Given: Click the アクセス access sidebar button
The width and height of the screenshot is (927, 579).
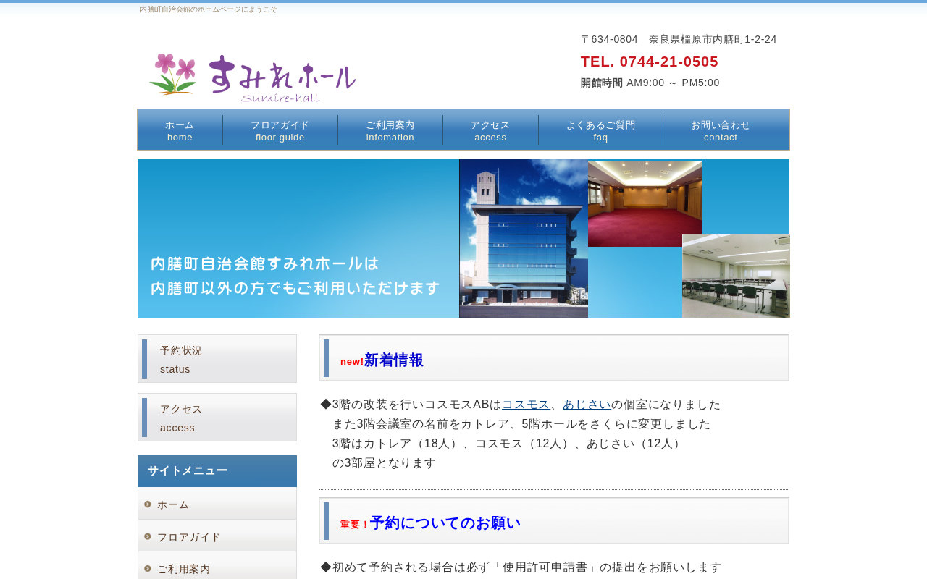Looking at the screenshot, I should 217,418.
